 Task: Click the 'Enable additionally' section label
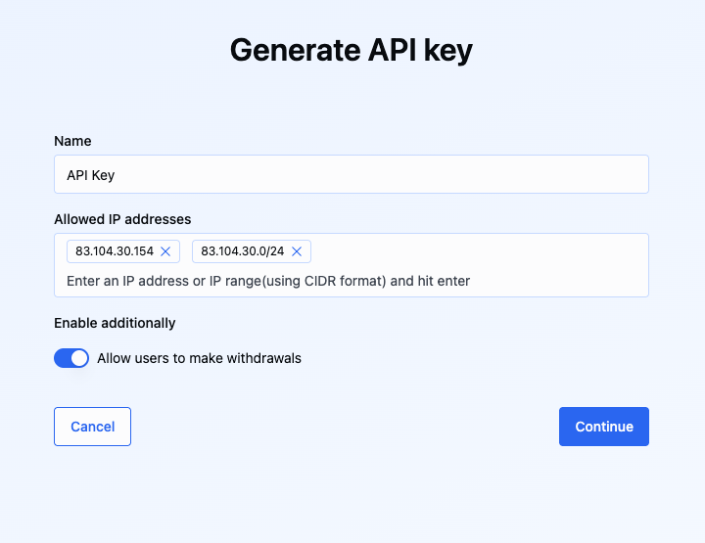115,323
